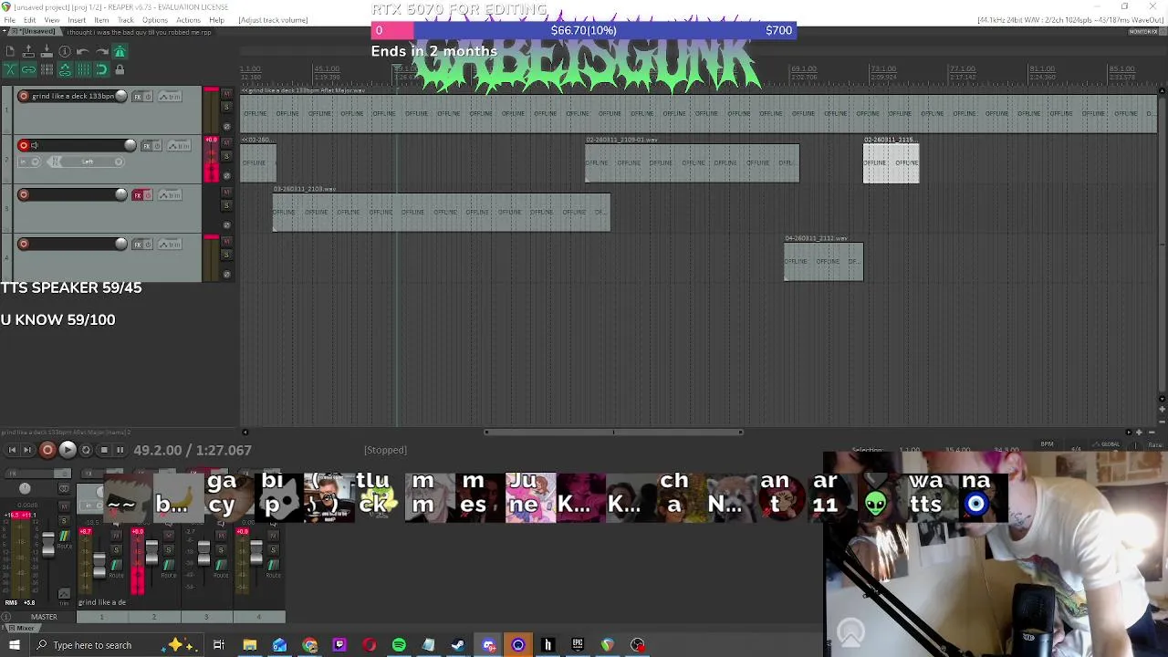The height and width of the screenshot is (657, 1168).
Task: Arm track 3 record button
Action: click(24, 194)
